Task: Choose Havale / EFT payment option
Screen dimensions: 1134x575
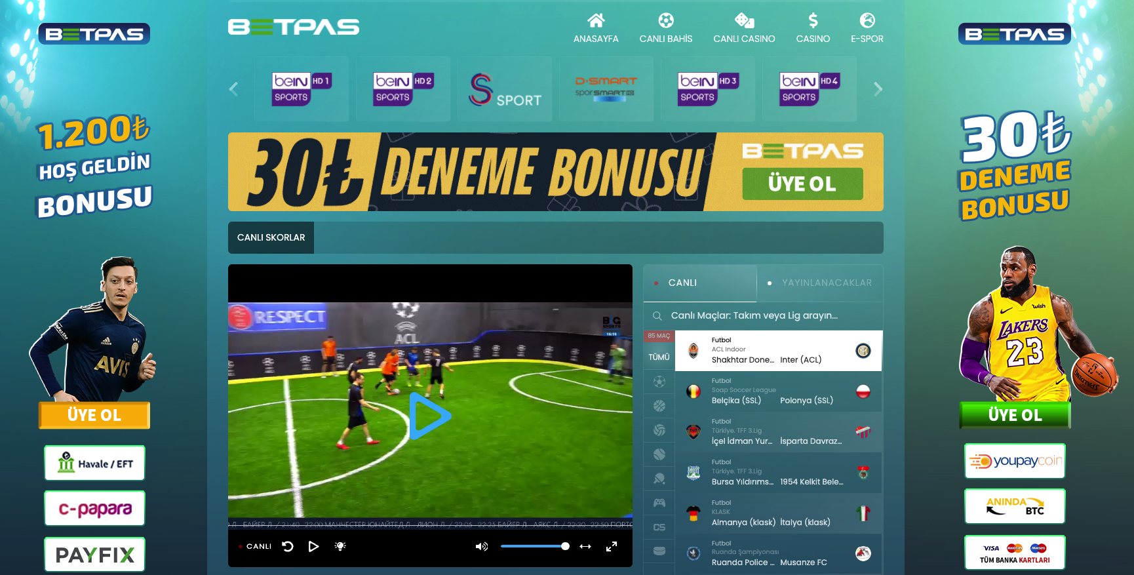Action: [94, 463]
